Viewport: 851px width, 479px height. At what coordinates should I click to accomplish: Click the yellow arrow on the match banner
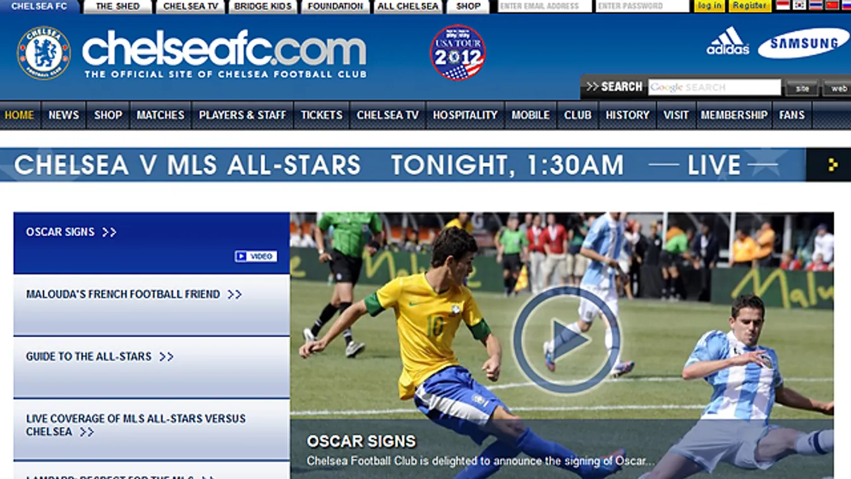click(833, 165)
